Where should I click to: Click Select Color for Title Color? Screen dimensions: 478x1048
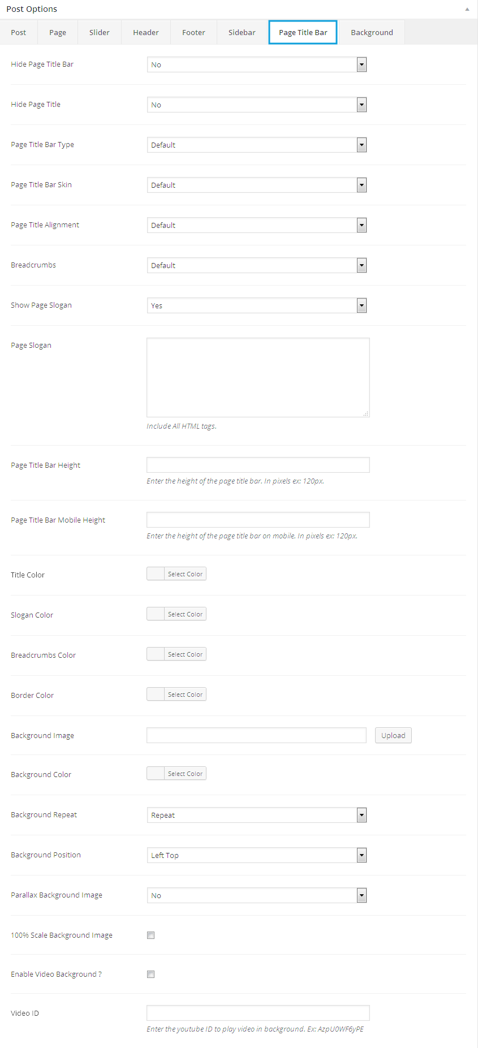point(185,574)
